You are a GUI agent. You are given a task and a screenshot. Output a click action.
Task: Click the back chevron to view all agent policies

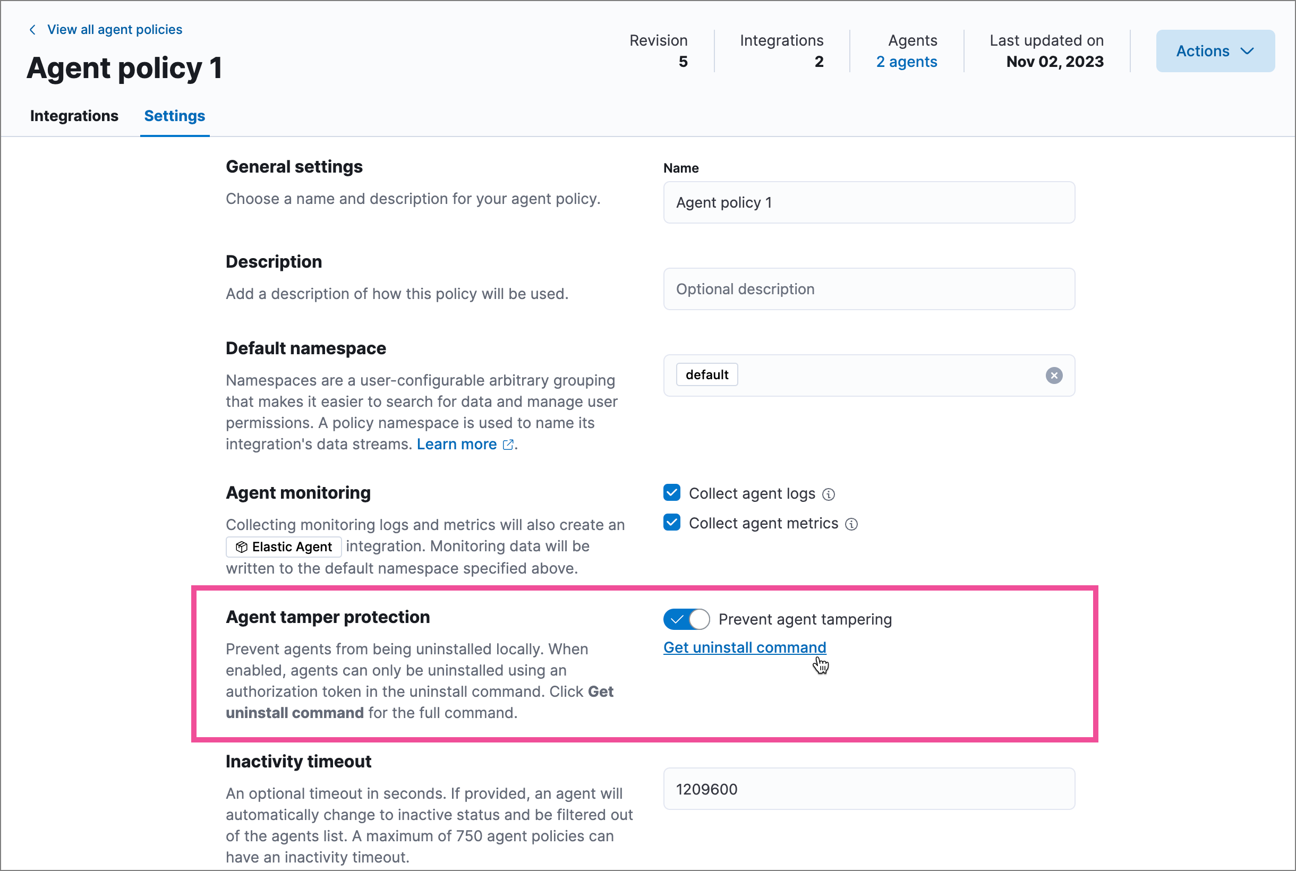point(33,29)
